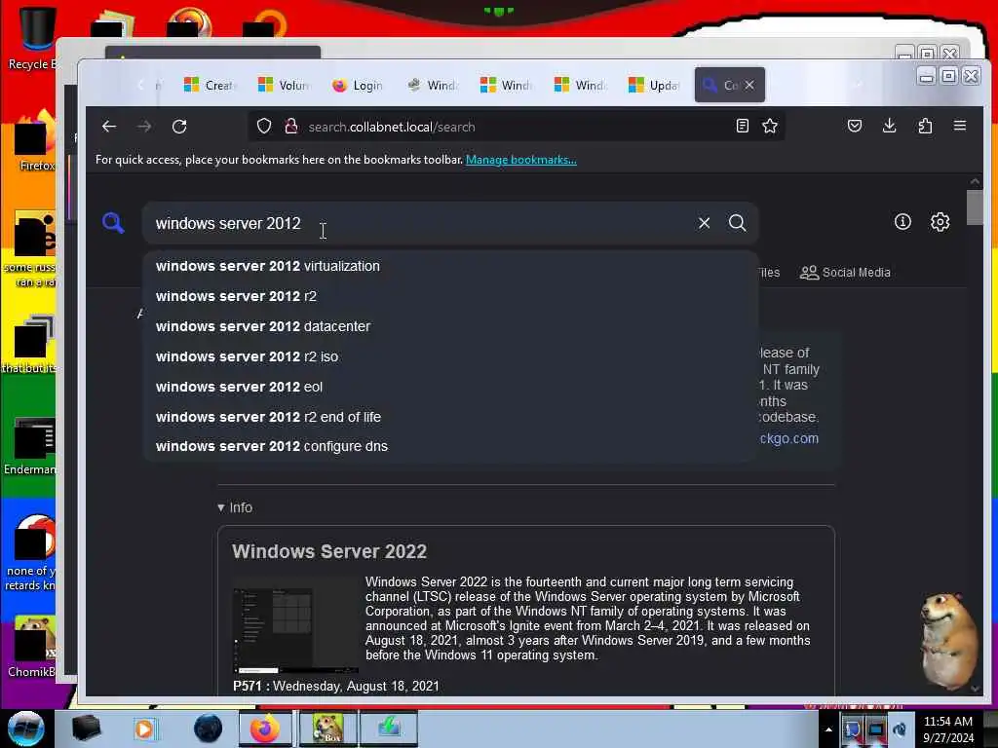Screen dimensions: 998x748
Task: Choose suggestion 'windows server 2012 datacenter'
Action: (x=450, y=326)
